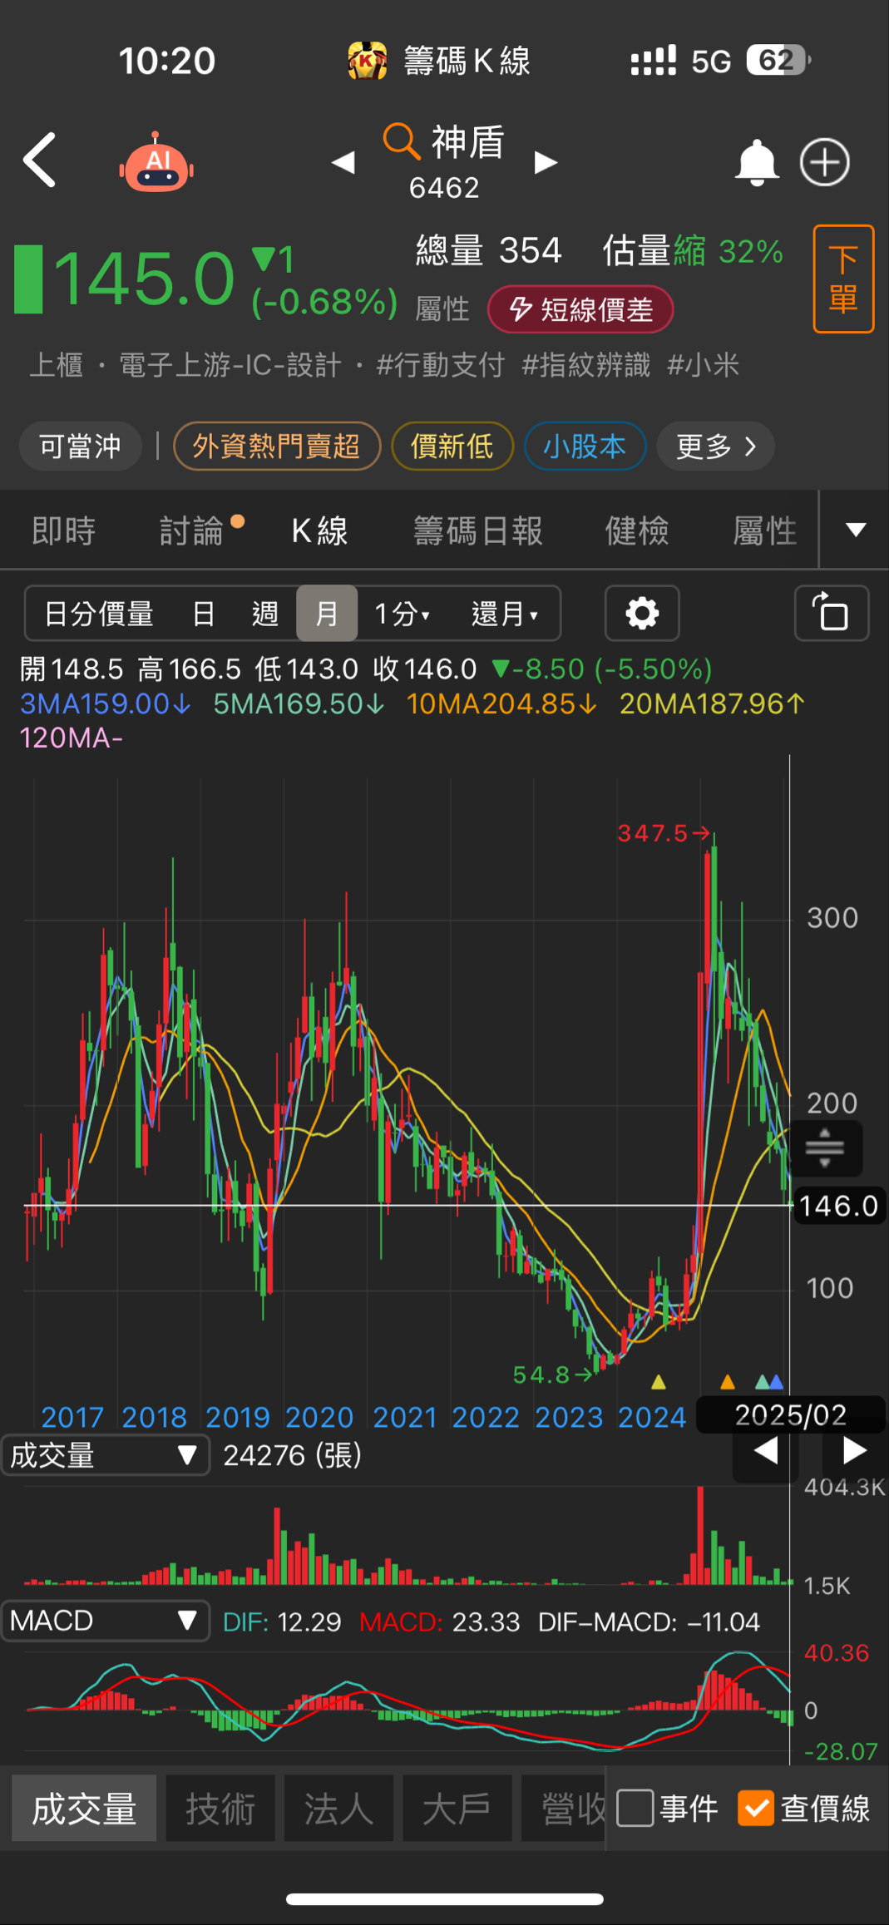889x1925 pixels.
Task: Open the 還月 adjustment dropdown
Action: coord(505,614)
